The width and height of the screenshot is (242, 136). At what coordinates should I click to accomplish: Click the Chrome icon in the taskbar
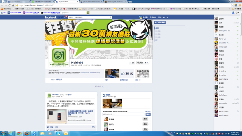[x=19, y=133]
